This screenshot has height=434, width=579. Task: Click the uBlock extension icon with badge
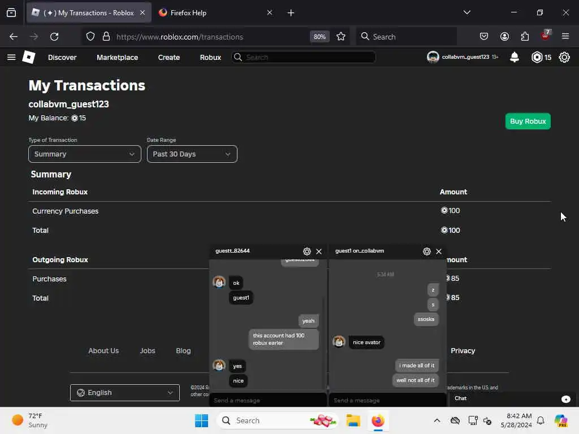point(546,36)
